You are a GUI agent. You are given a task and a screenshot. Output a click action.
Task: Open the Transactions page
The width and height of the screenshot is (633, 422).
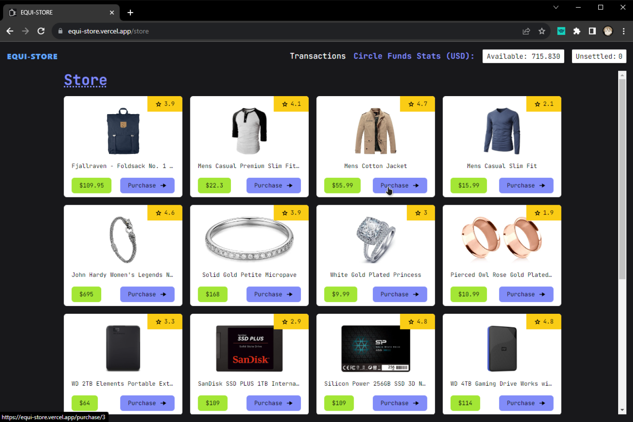(x=318, y=56)
